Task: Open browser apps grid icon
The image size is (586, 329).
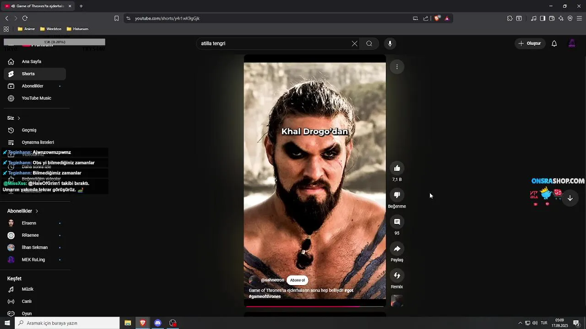Action: pyautogui.click(x=6, y=29)
